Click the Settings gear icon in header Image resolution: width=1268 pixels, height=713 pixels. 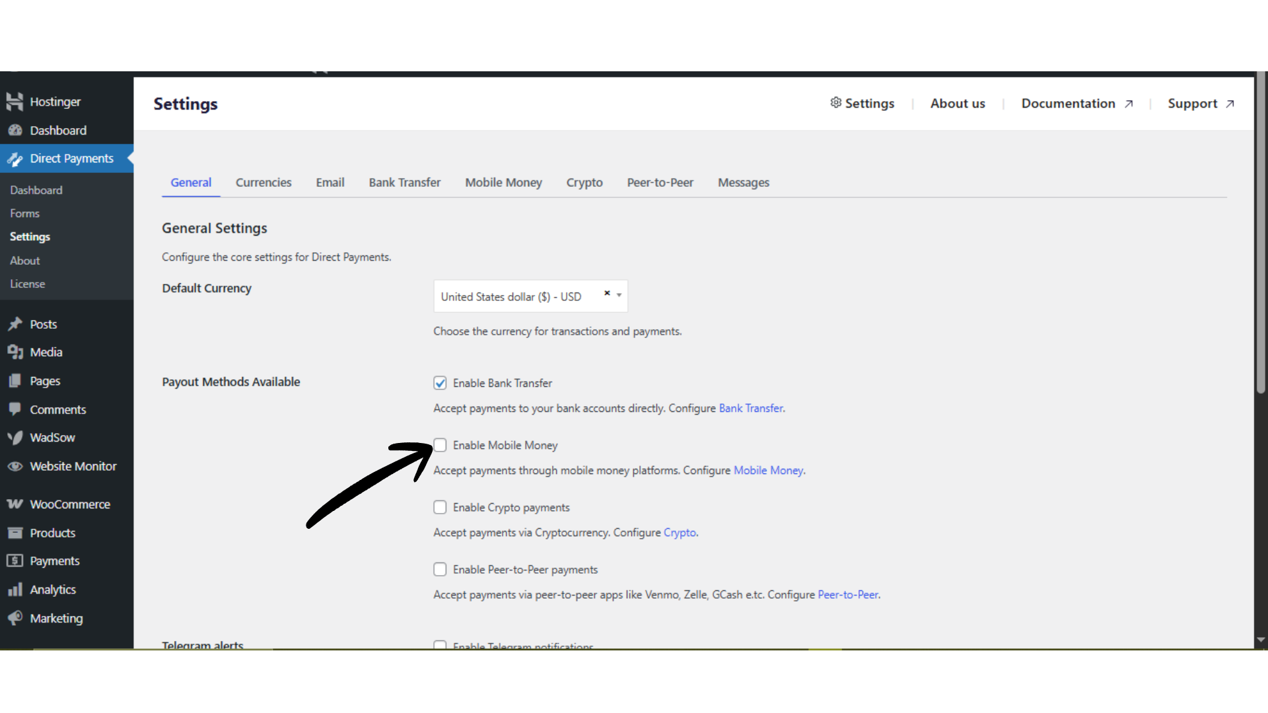[x=835, y=103]
